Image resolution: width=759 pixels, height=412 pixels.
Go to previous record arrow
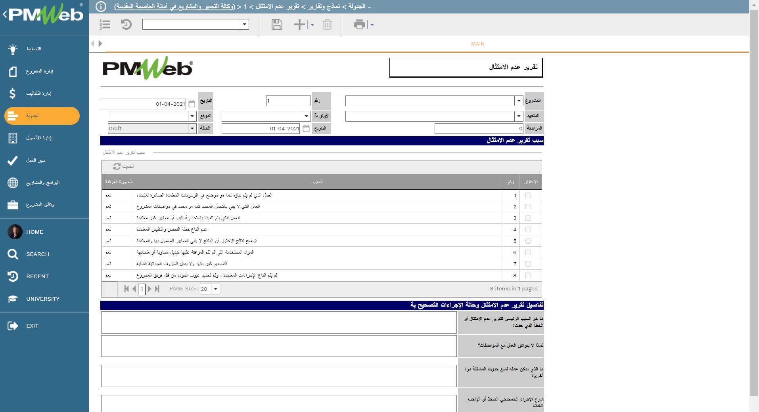93,44
